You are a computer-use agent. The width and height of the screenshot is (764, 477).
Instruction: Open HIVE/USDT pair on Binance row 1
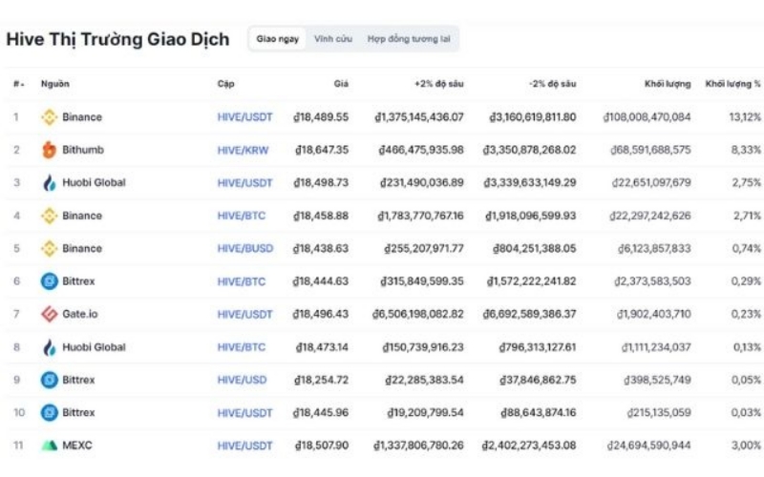[245, 117]
